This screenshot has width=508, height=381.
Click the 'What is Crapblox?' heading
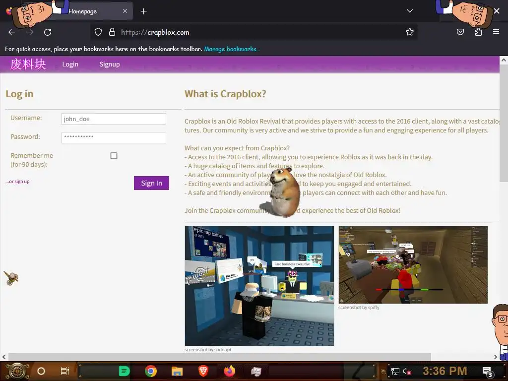click(225, 94)
